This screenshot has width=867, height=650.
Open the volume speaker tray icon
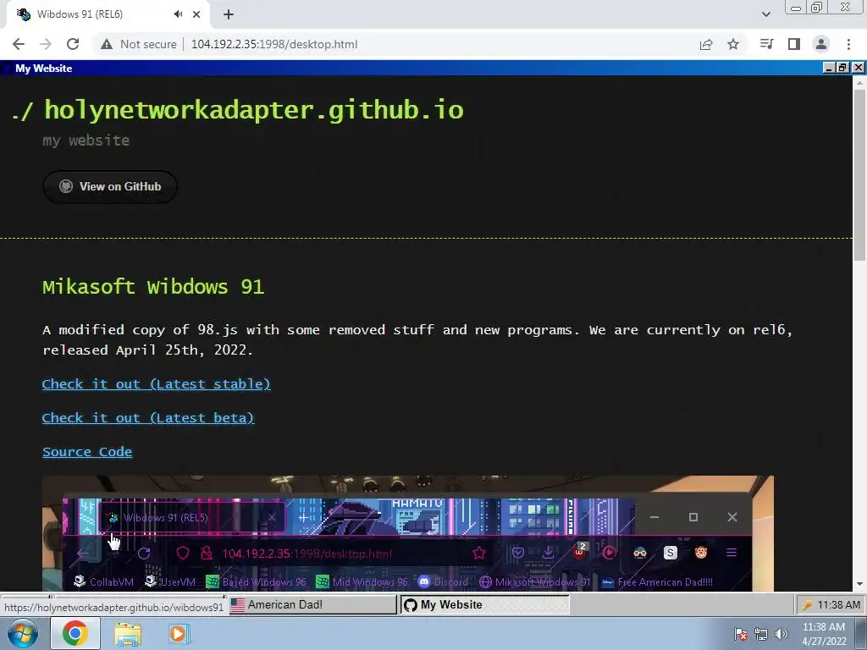pyautogui.click(x=781, y=634)
